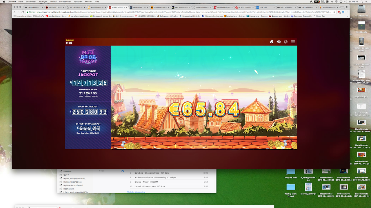Select the Gen Y playlist in iTunes
The height and width of the screenshot is (208, 371).
pos(66,175)
